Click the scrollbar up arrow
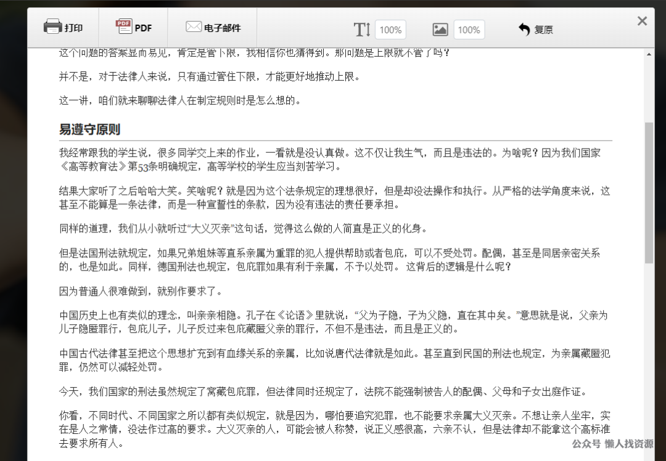666x461 pixels. coord(649,54)
